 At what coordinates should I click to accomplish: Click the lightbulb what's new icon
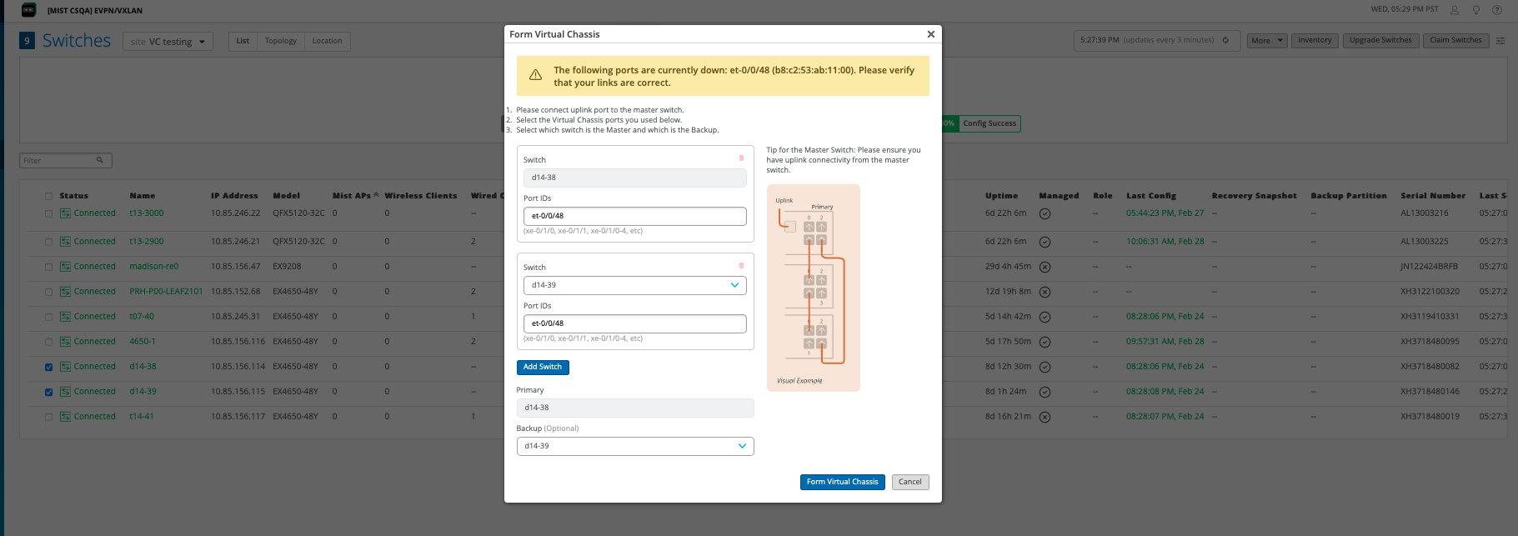(x=1476, y=10)
